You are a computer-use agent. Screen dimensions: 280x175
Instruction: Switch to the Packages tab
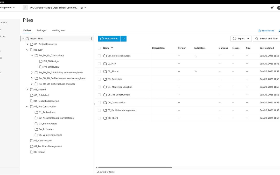pos(41,30)
